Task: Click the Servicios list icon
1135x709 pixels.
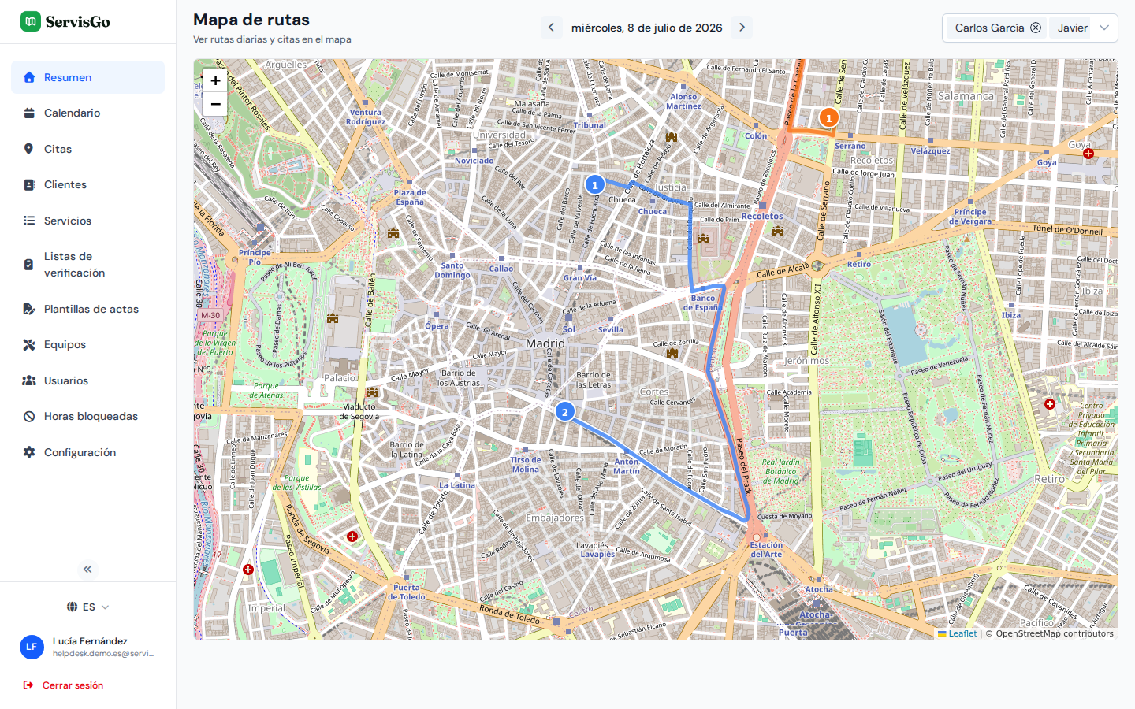Action: [x=29, y=221]
